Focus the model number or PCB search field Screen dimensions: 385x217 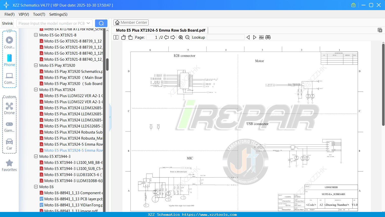tap(51, 23)
